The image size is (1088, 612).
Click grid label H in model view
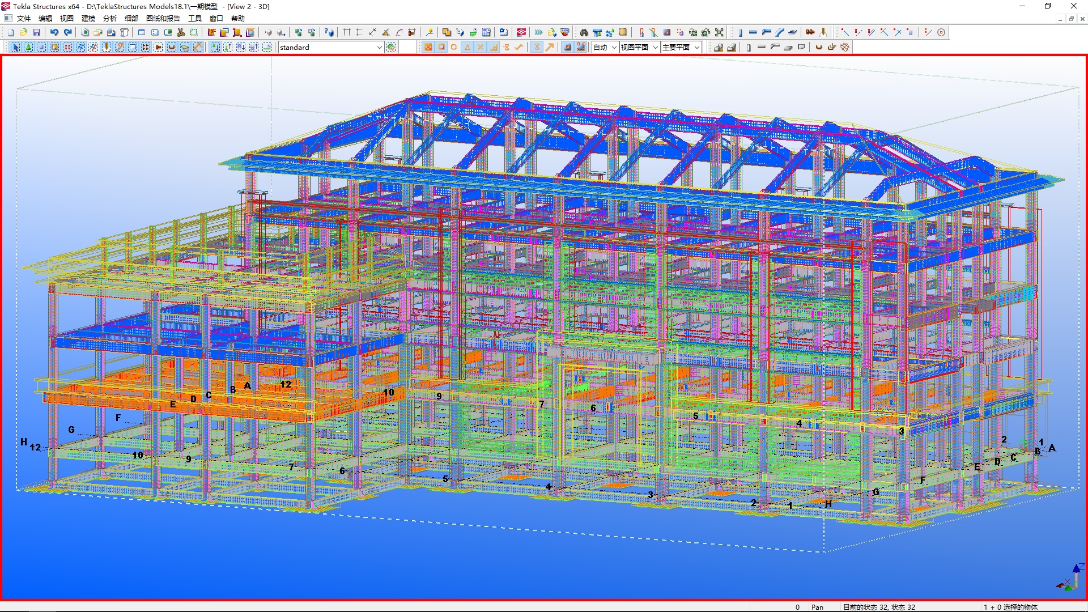tap(24, 441)
